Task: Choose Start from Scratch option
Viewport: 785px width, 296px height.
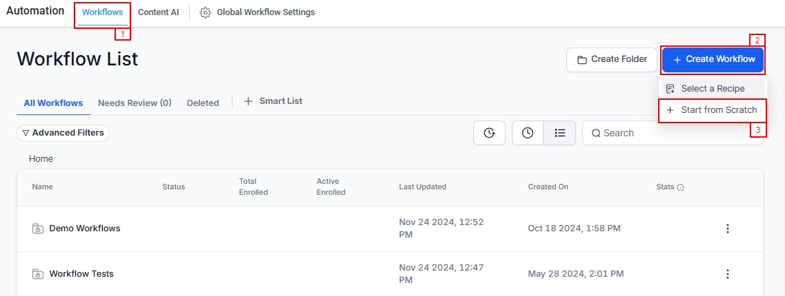Action: tap(713, 110)
